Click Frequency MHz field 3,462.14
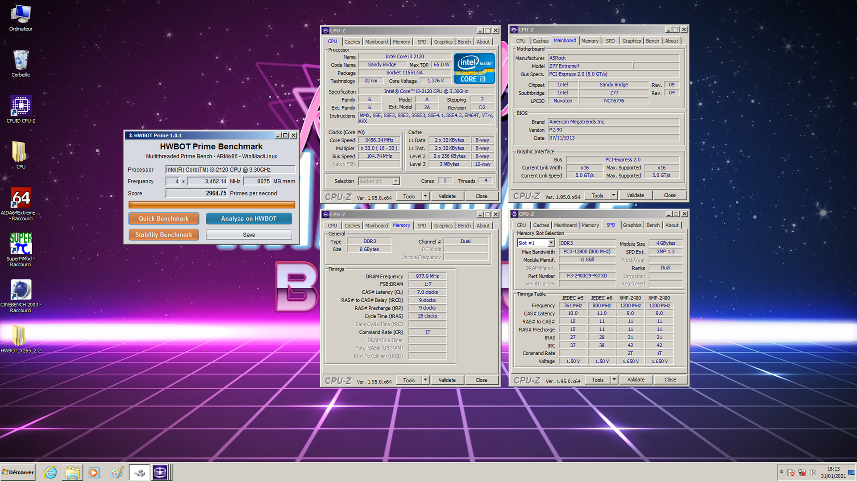Screen dimensions: 857x482 [x=208, y=181]
